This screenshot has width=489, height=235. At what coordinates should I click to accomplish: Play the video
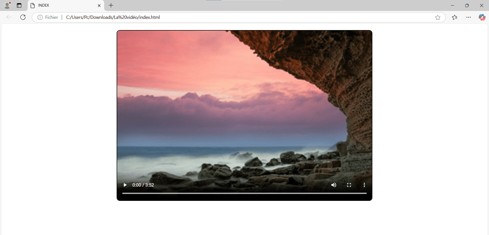(125, 185)
